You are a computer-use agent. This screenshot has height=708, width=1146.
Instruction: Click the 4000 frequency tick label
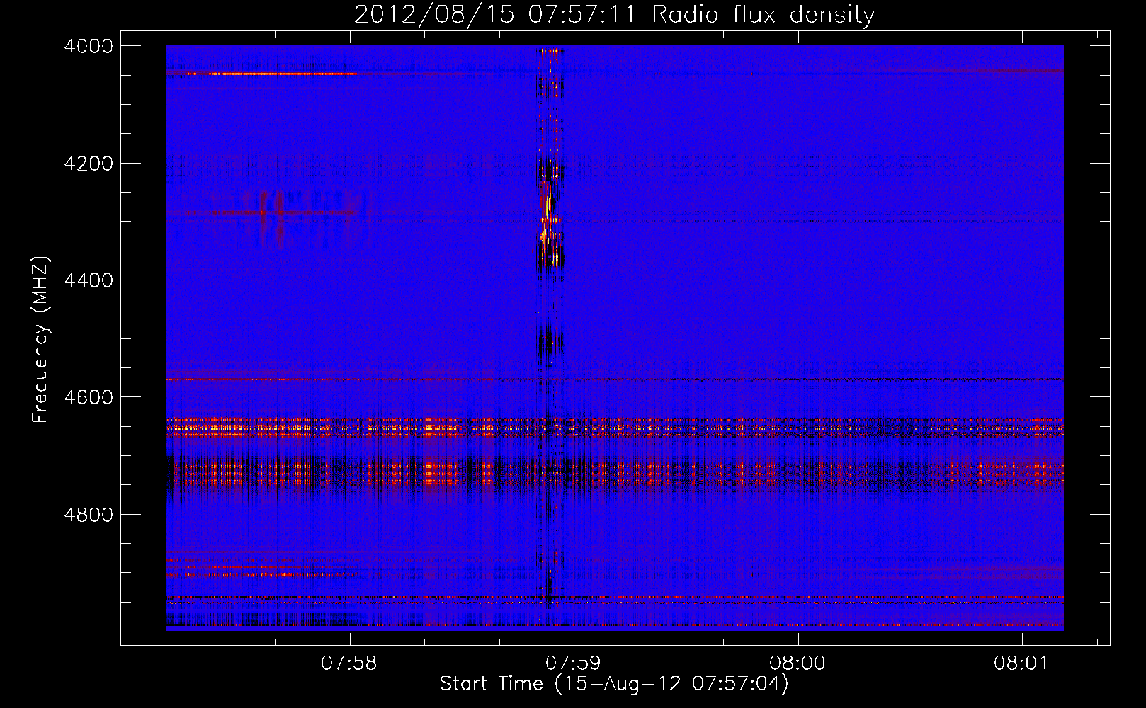(x=89, y=46)
